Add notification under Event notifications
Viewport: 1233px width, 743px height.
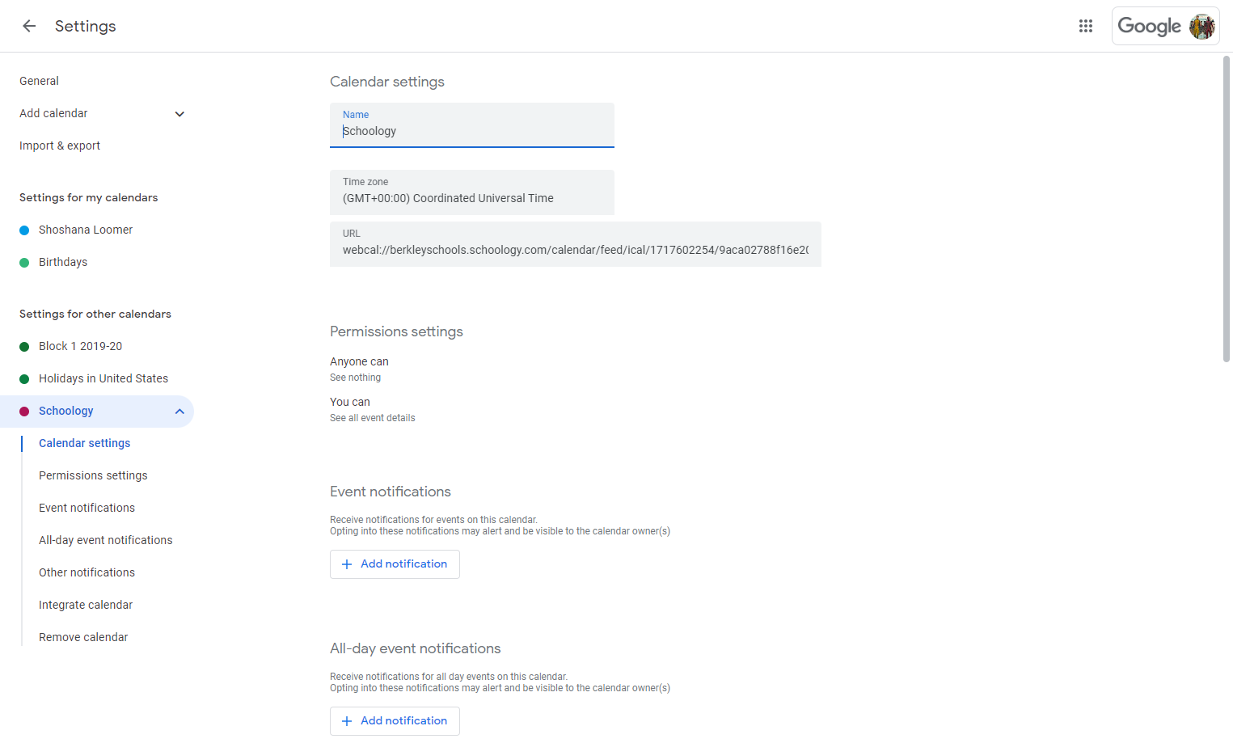click(395, 564)
